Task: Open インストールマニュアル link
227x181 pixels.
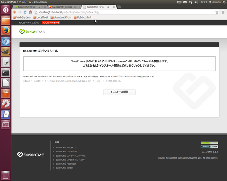Action: [29, 23]
